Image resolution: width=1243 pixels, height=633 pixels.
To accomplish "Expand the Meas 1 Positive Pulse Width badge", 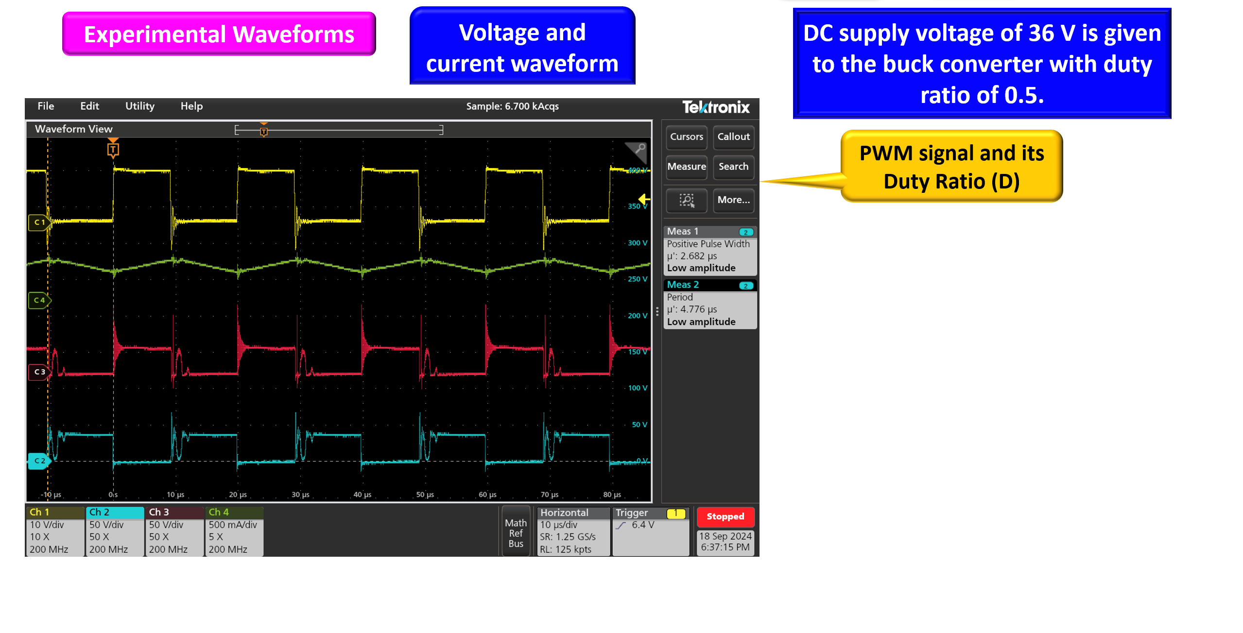I will 709,251.
